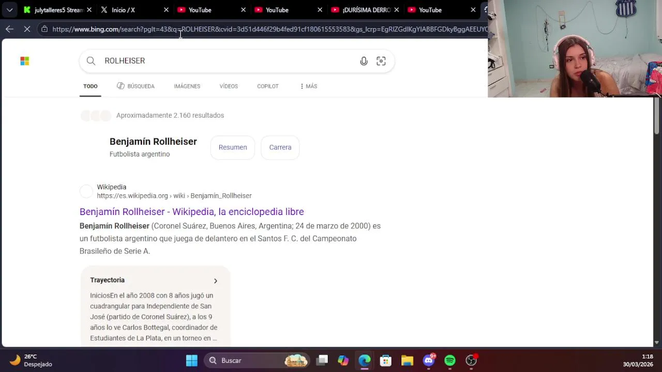Viewport: 662px width, 372px height.
Task: Open OBS Studio from the taskbar
Action: click(x=471, y=360)
